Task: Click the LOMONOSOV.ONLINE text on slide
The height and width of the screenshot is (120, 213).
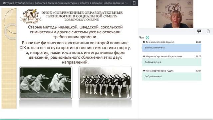Action: (82, 20)
